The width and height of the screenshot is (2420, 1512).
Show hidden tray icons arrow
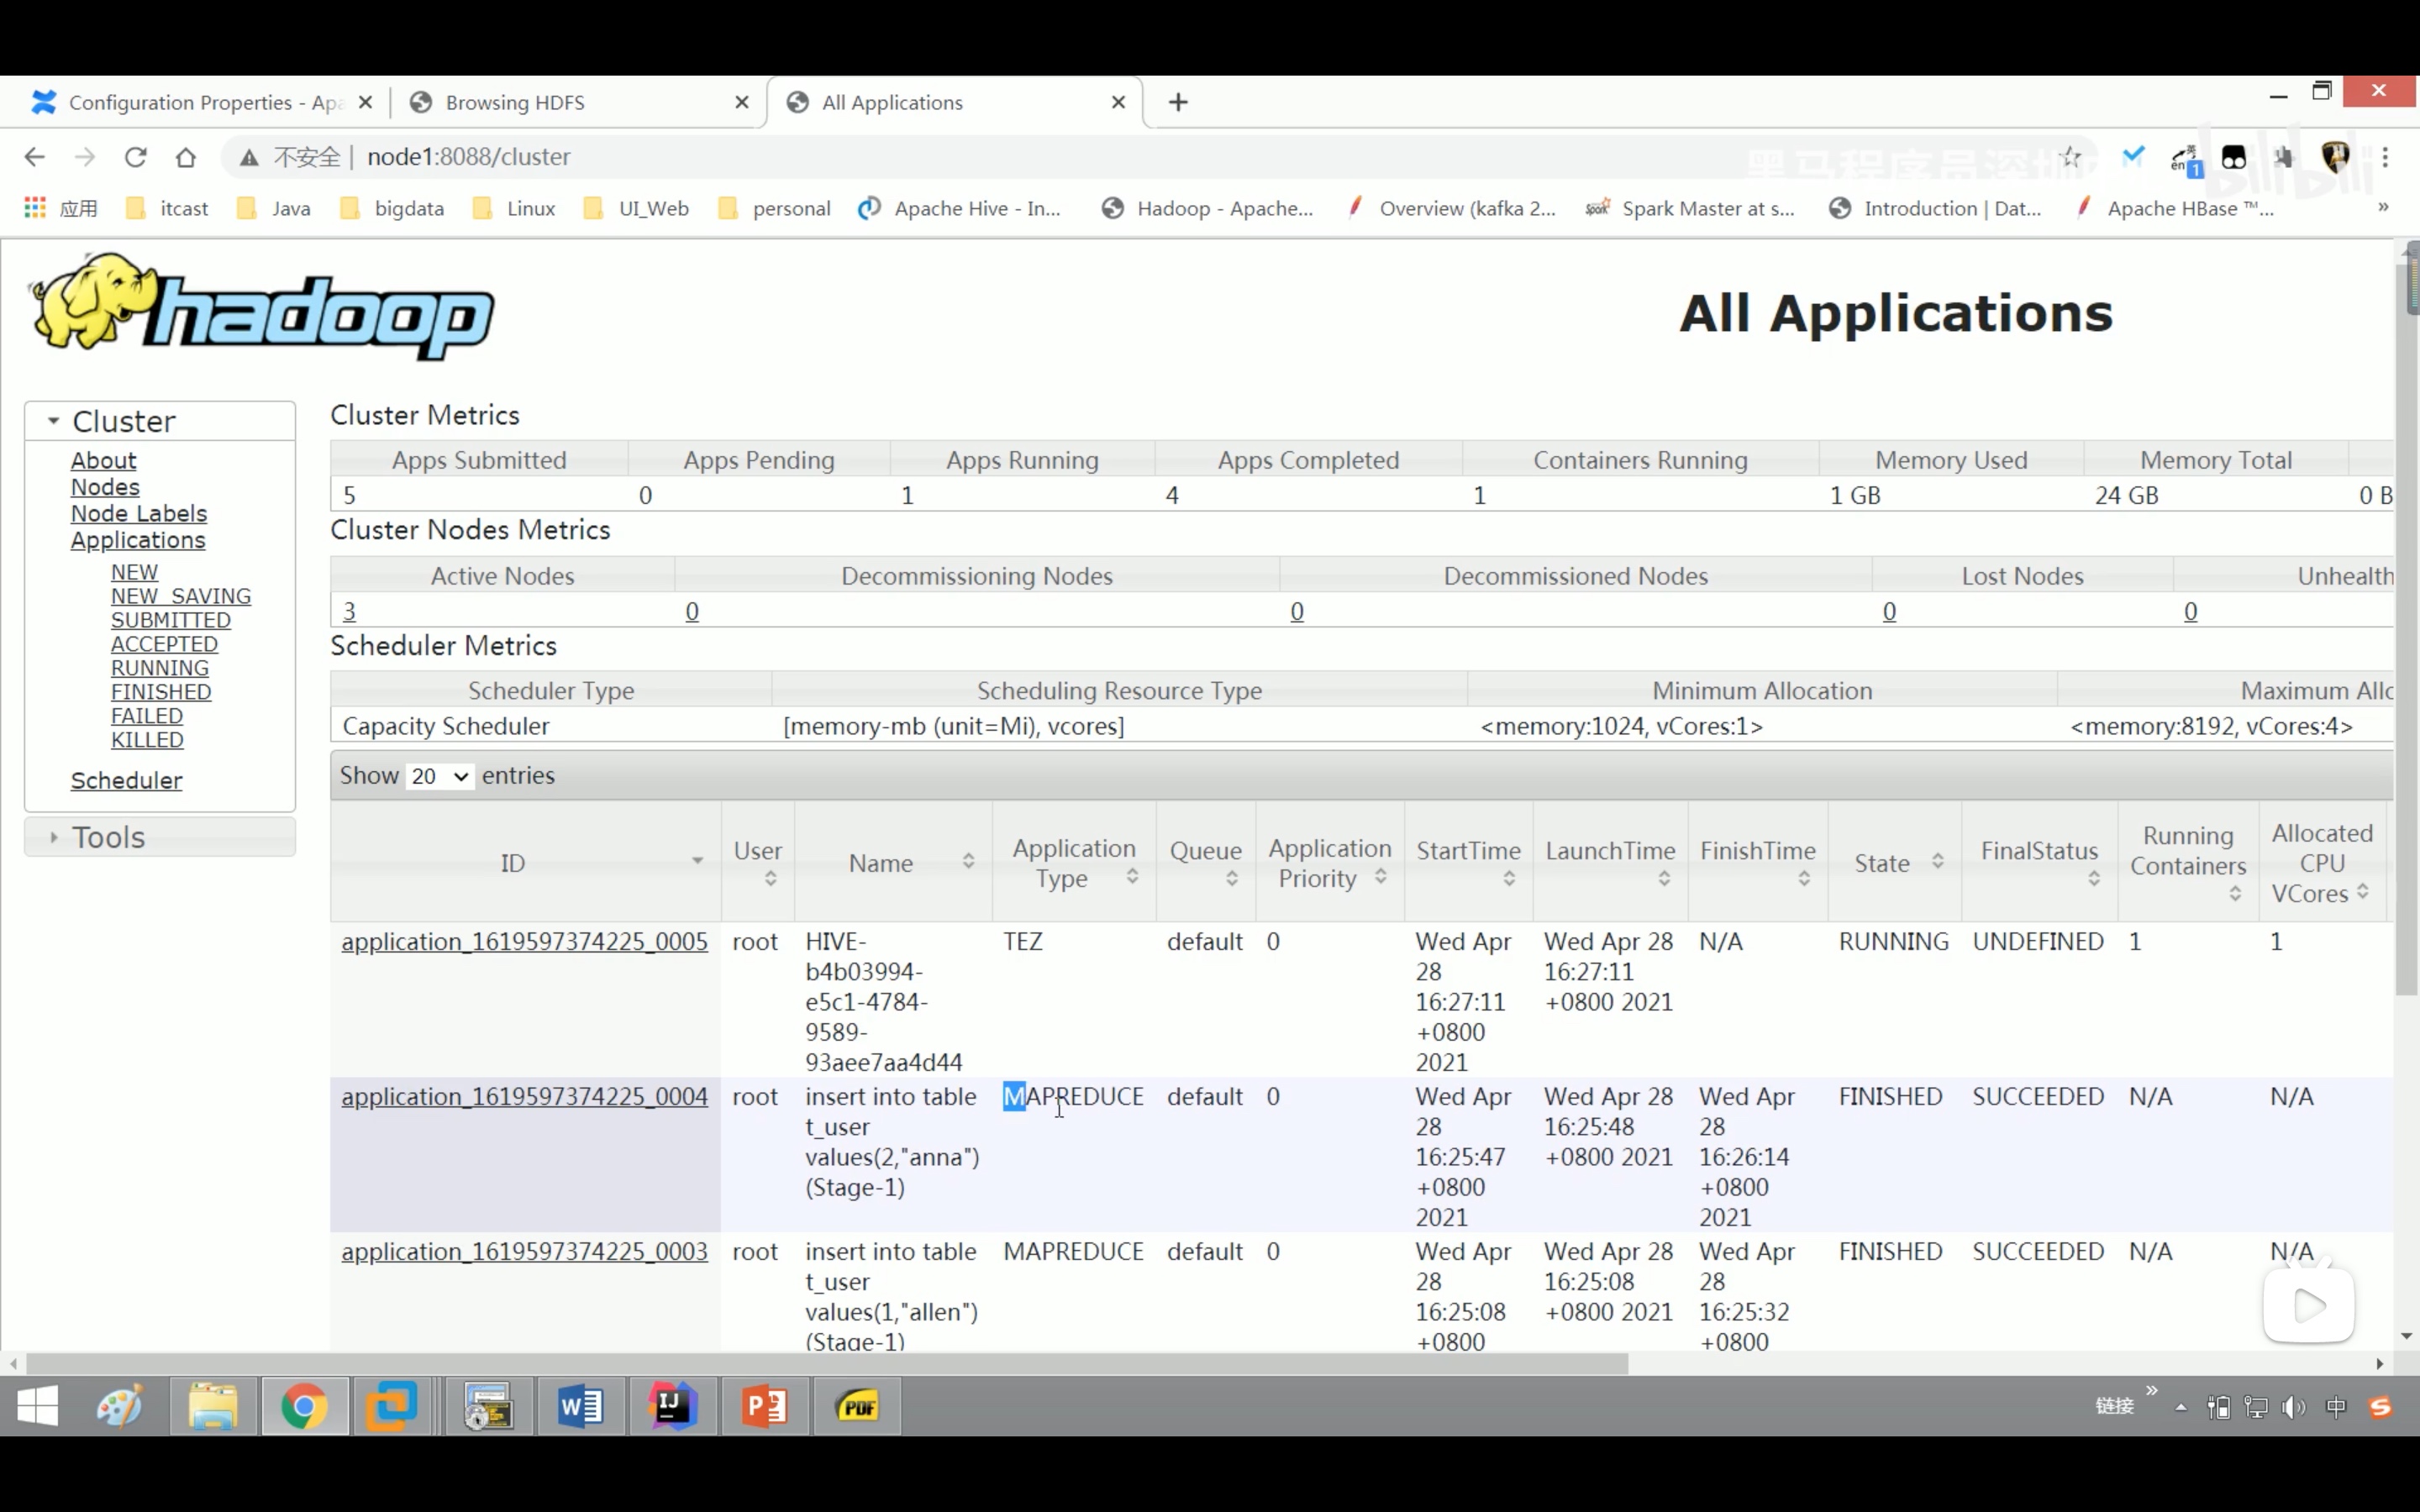click(2181, 1407)
